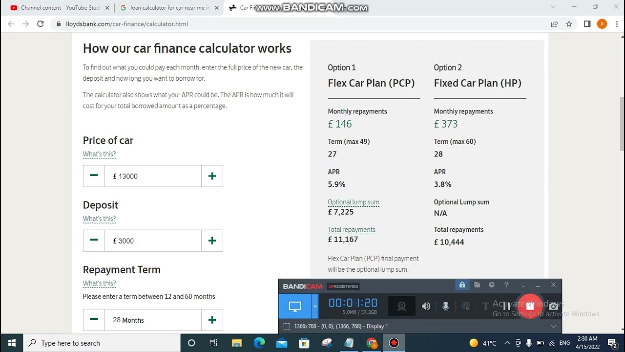
Task: Go back in Chrome browser history
Action: pyautogui.click(x=11, y=24)
